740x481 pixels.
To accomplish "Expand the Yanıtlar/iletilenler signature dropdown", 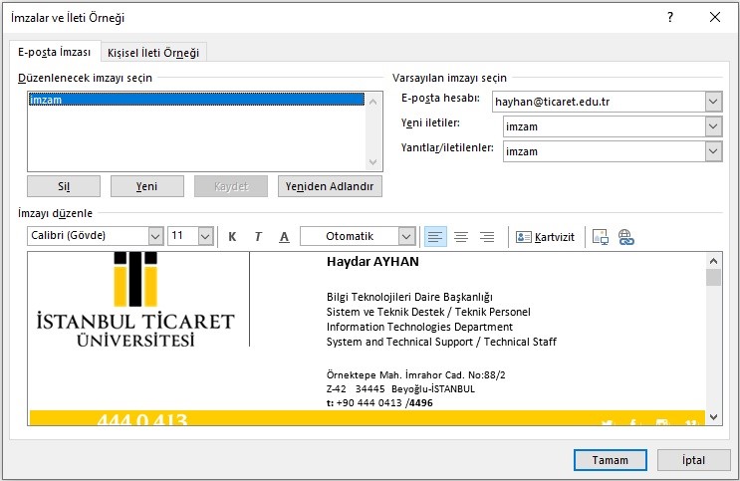I will pyautogui.click(x=713, y=151).
